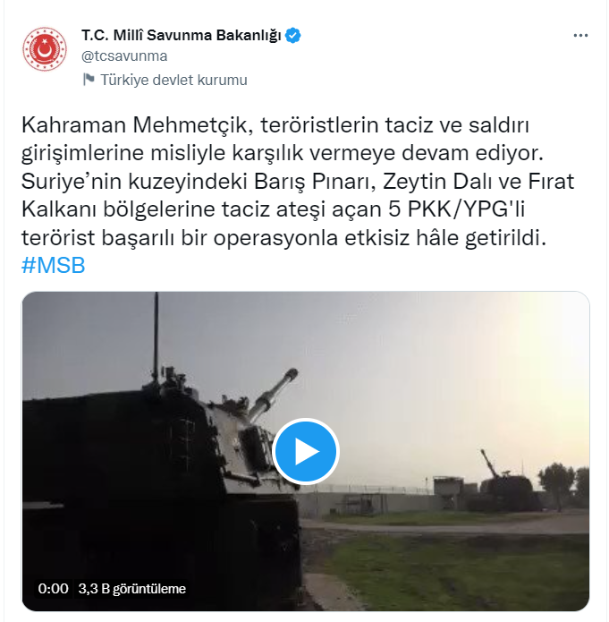
Task: Click the tweet's last line ending in getirildi
Action: point(283,238)
